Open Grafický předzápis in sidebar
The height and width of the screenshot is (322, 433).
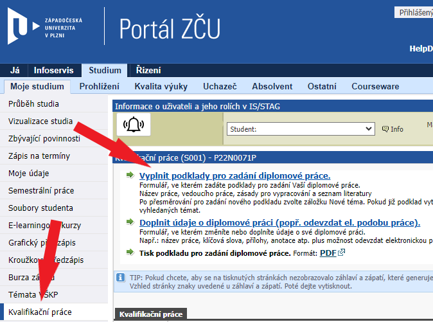coord(54,243)
